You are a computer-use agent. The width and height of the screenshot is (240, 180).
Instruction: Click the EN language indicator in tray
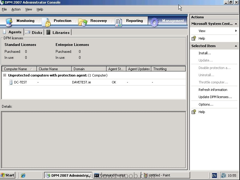(214, 175)
